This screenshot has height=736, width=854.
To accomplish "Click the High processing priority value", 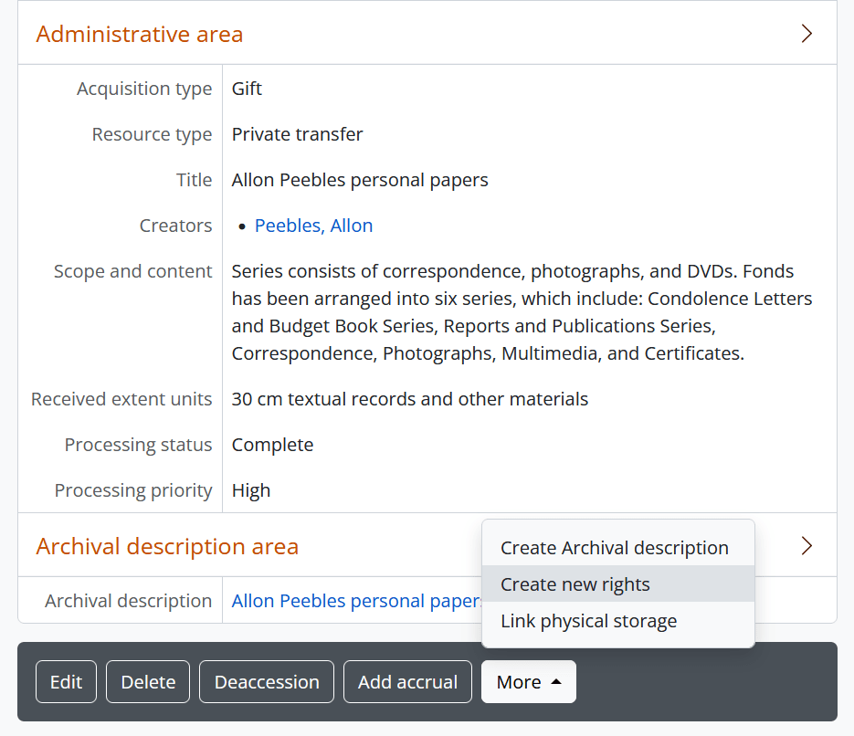I will (251, 490).
